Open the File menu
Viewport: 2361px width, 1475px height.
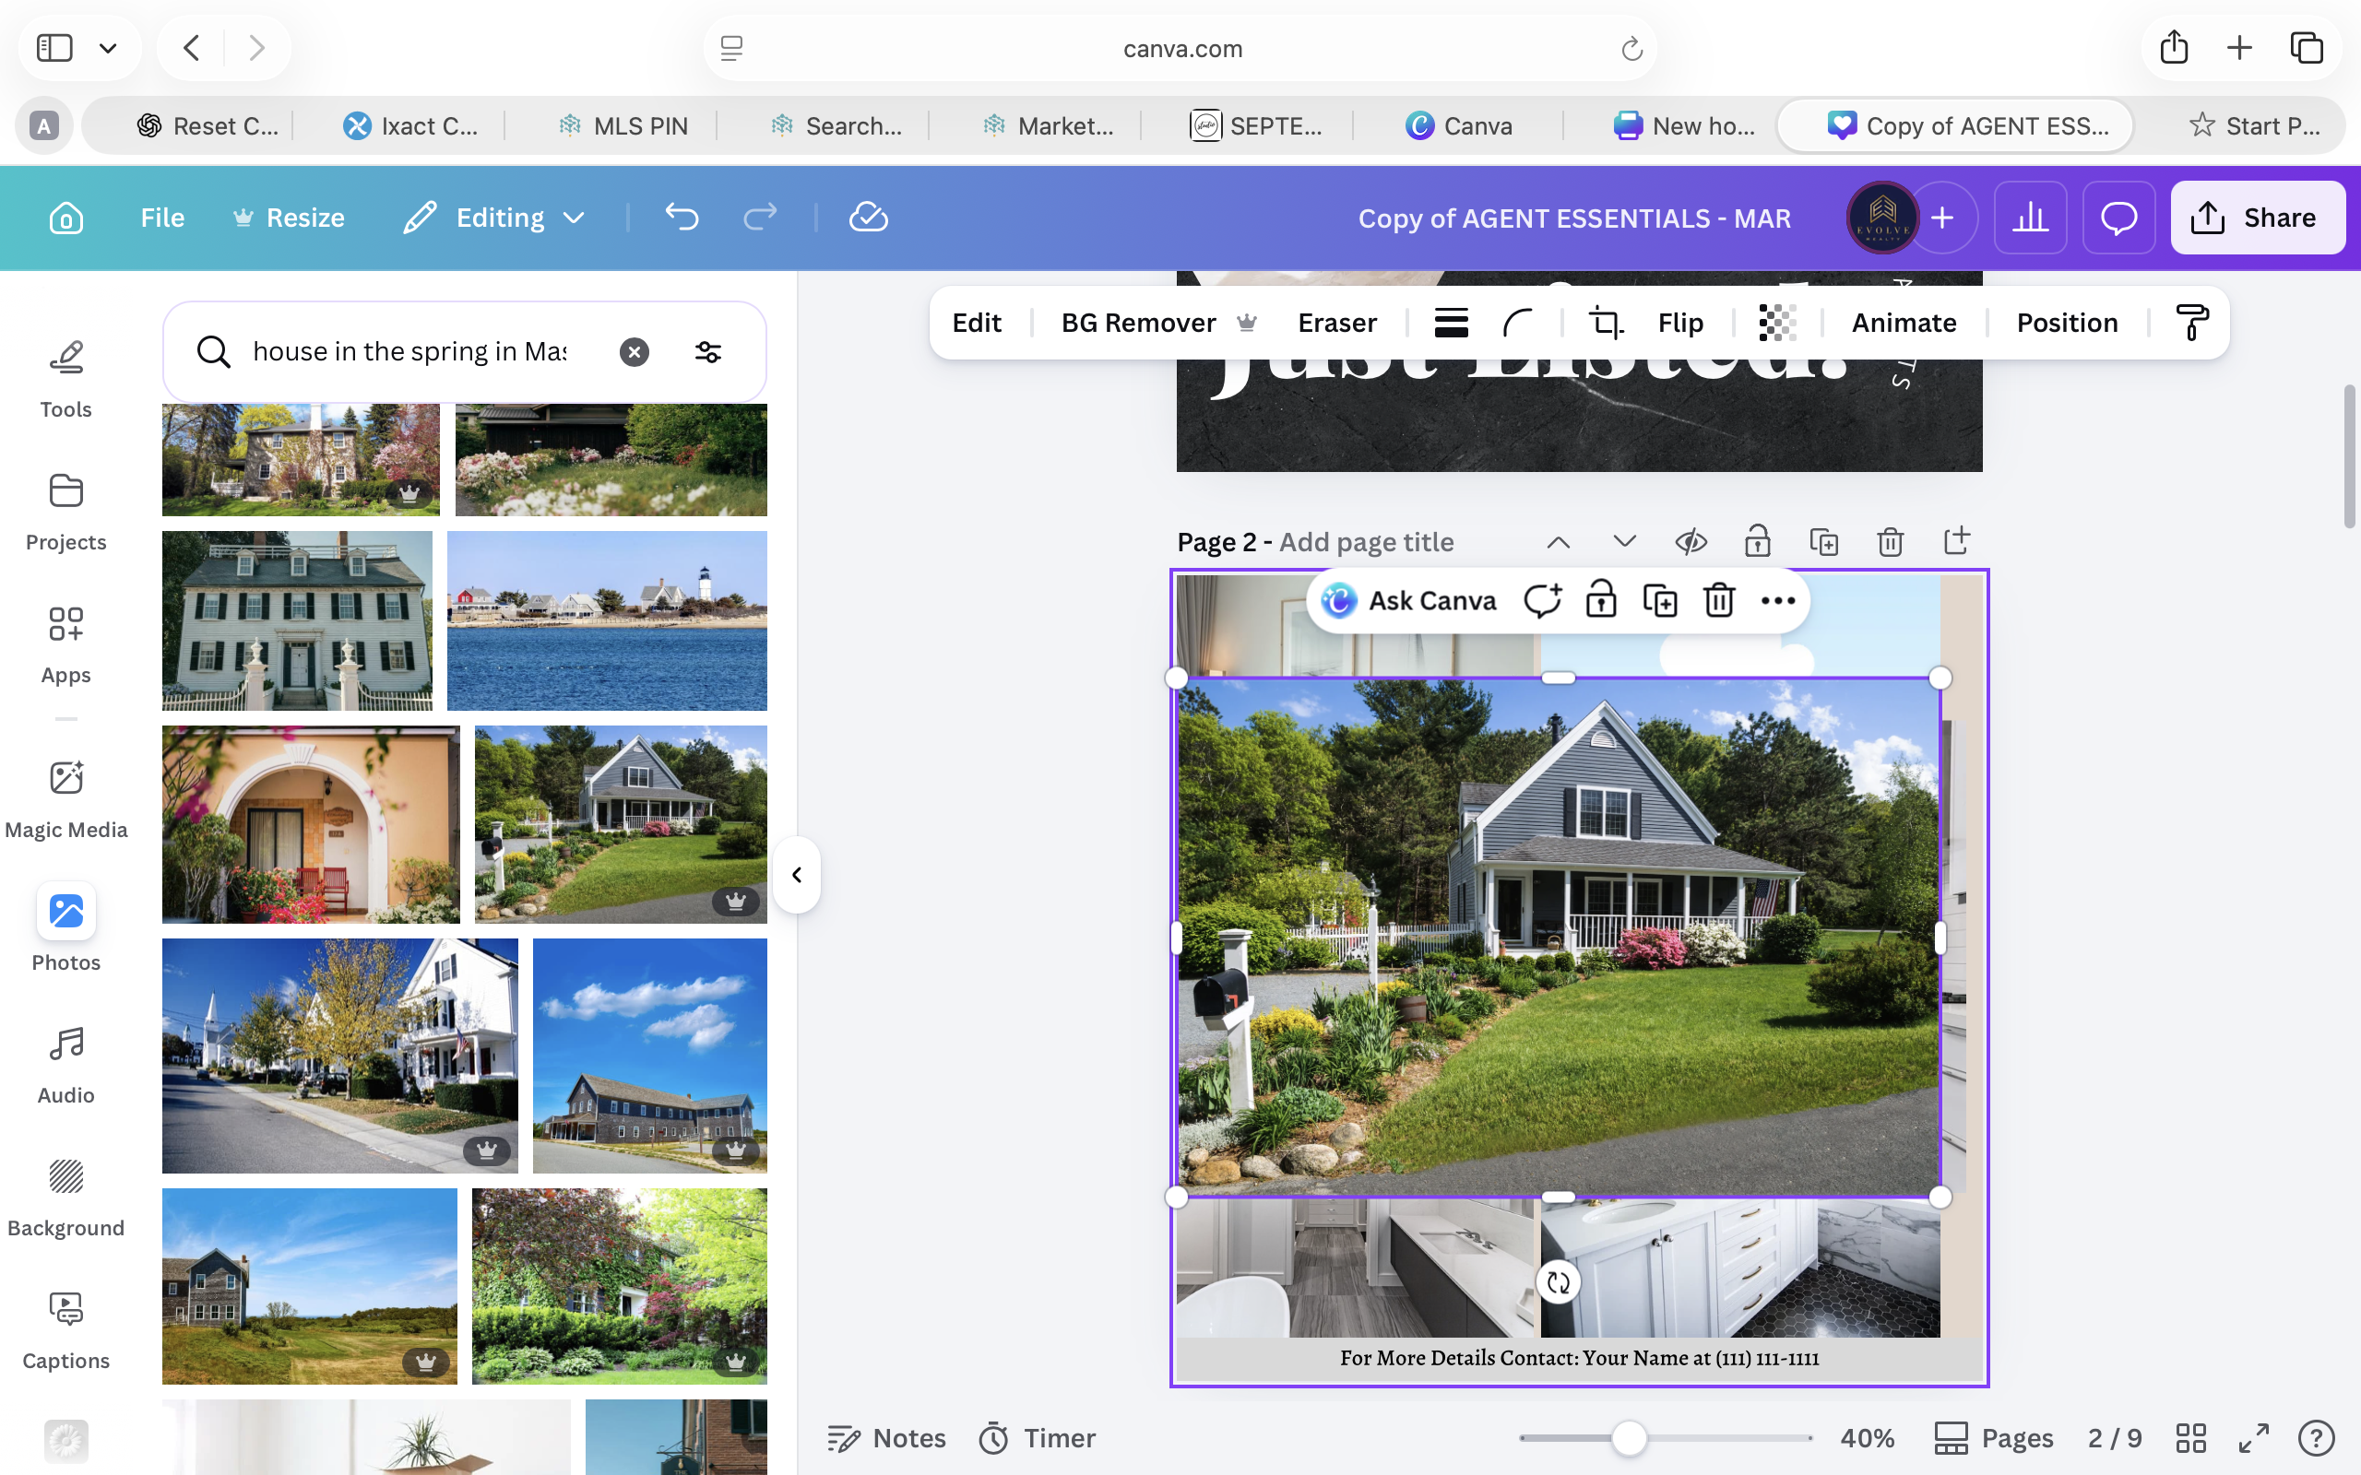(x=162, y=218)
